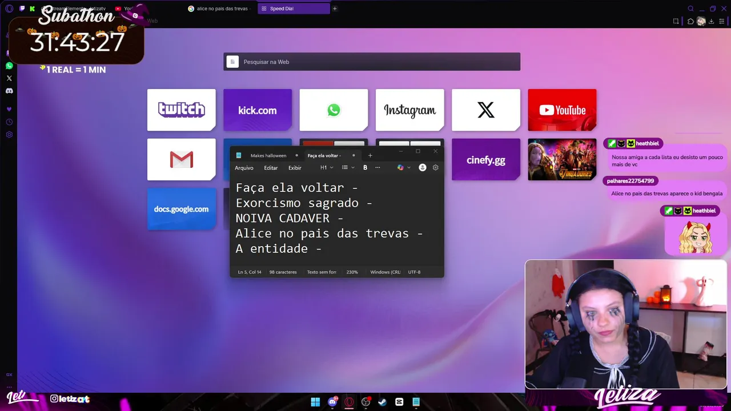The height and width of the screenshot is (411, 731).
Task: Open the Gmail speed dial tile
Action: (182, 159)
